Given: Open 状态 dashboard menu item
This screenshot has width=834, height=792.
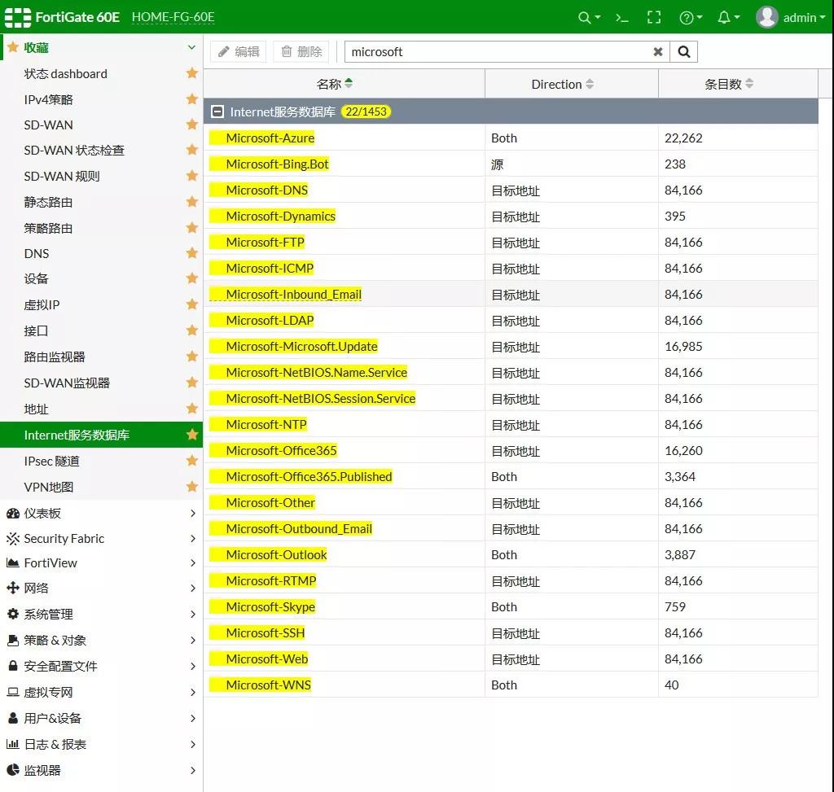Looking at the screenshot, I should [65, 73].
